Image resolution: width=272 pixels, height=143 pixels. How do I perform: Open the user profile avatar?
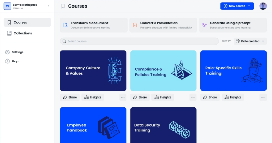[263, 6]
